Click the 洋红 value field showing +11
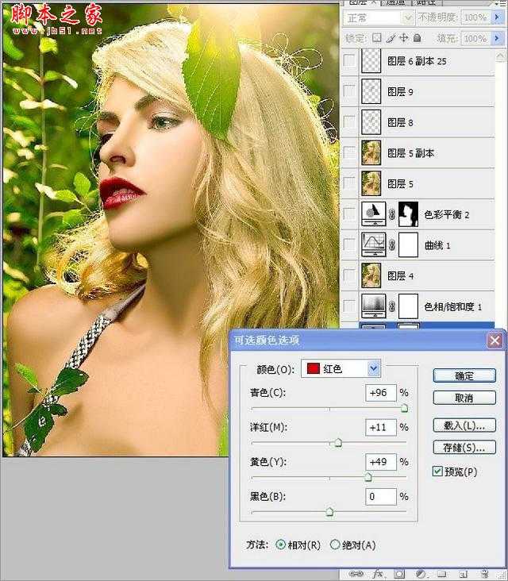Screen dimensions: 508x581 coord(381,427)
